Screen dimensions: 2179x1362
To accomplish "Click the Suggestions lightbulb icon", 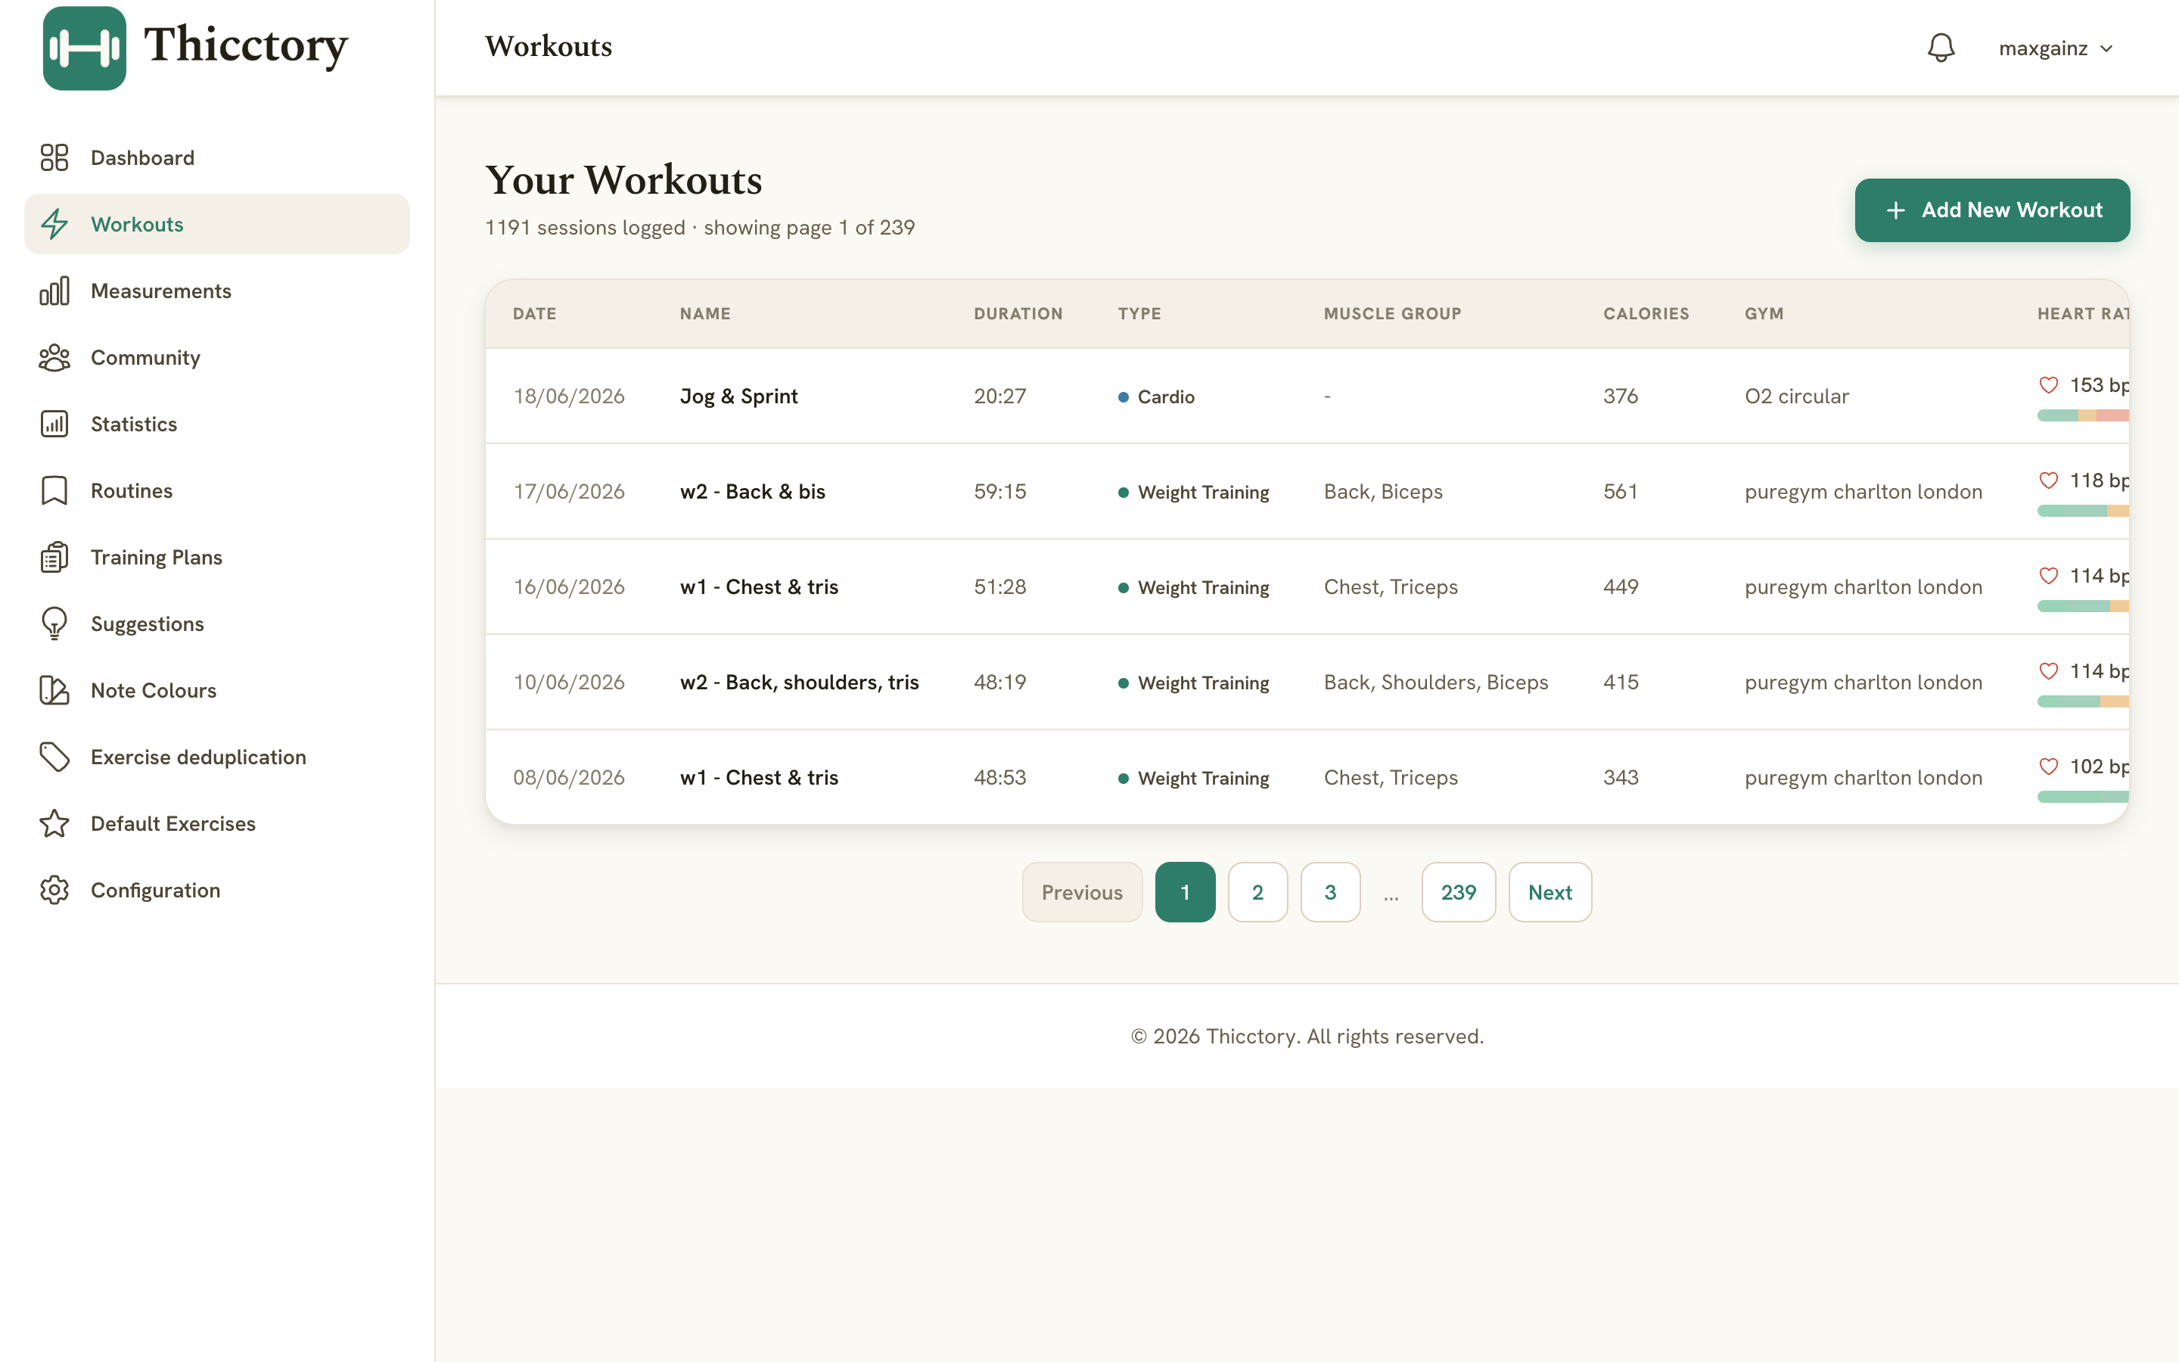I will click(54, 624).
